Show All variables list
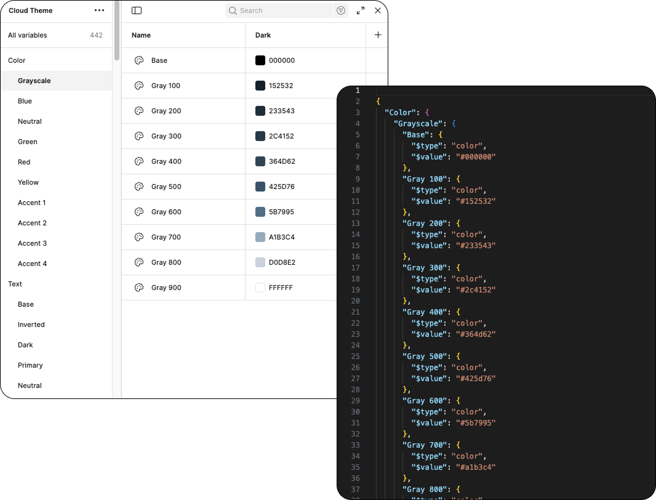Screen dimensions: 656x500 point(28,35)
